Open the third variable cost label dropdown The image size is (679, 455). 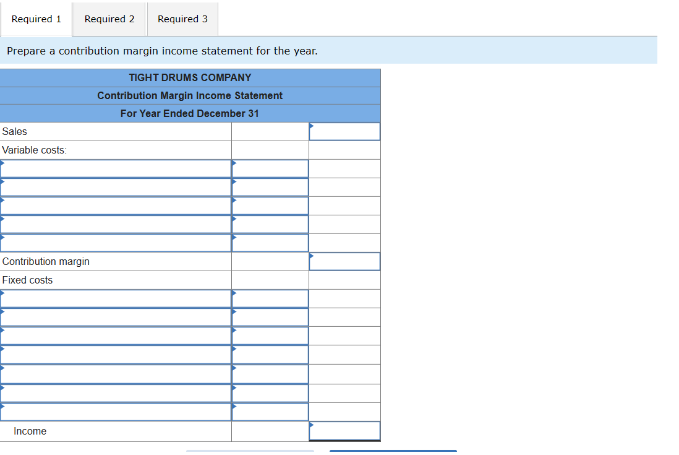click(116, 205)
